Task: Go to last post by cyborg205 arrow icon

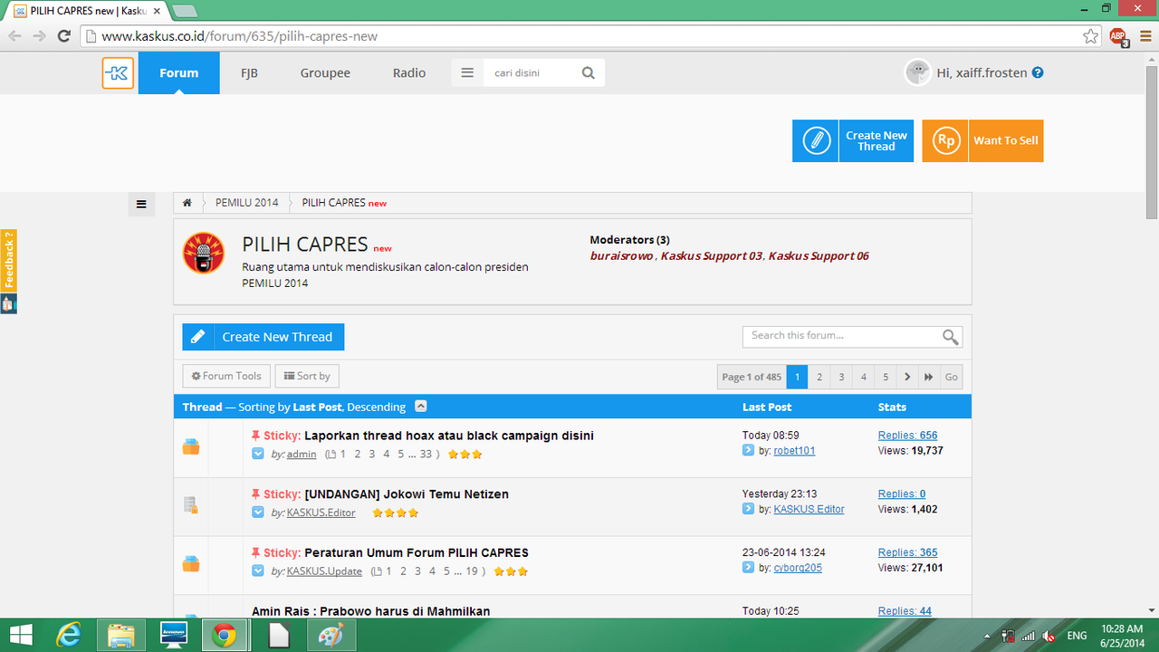Action: click(748, 568)
